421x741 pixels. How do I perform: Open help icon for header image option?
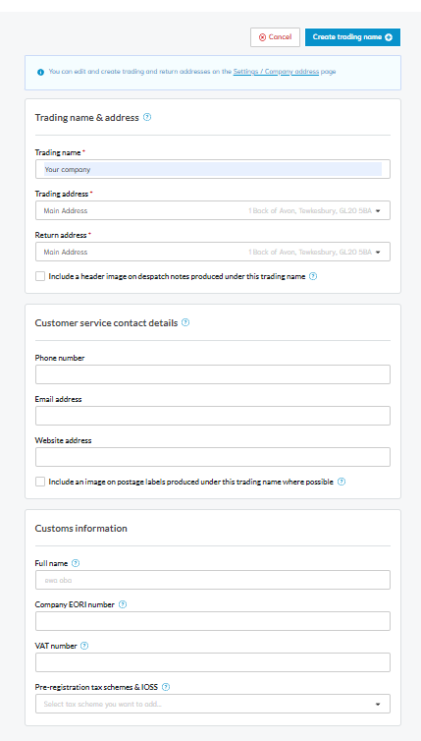pos(313,276)
